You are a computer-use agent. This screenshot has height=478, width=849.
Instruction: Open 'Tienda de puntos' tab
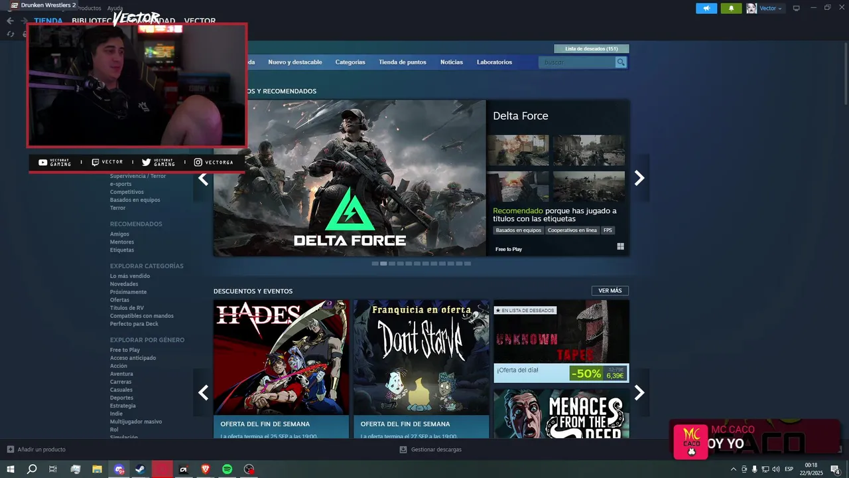403,62
